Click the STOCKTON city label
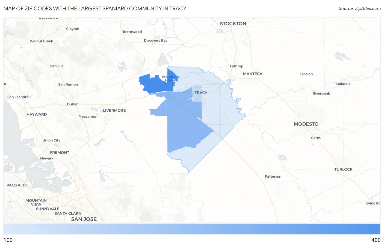The height and width of the screenshot is (246, 384). pyautogui.click(x=233, y=24)
